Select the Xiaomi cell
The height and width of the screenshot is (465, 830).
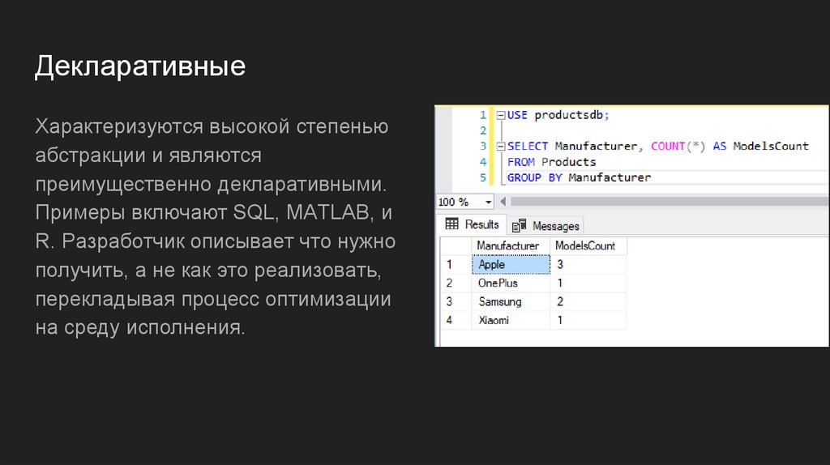[x=511, y=320]
